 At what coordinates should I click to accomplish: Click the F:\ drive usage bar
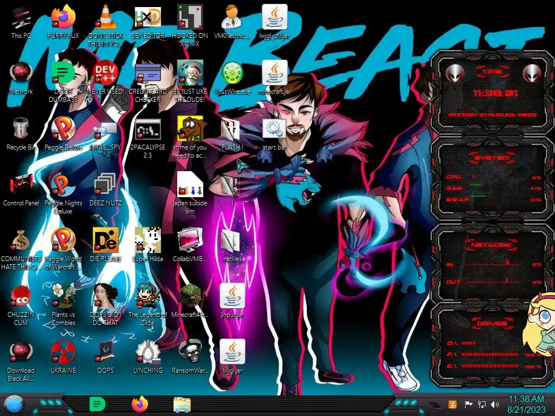(490, 354)
